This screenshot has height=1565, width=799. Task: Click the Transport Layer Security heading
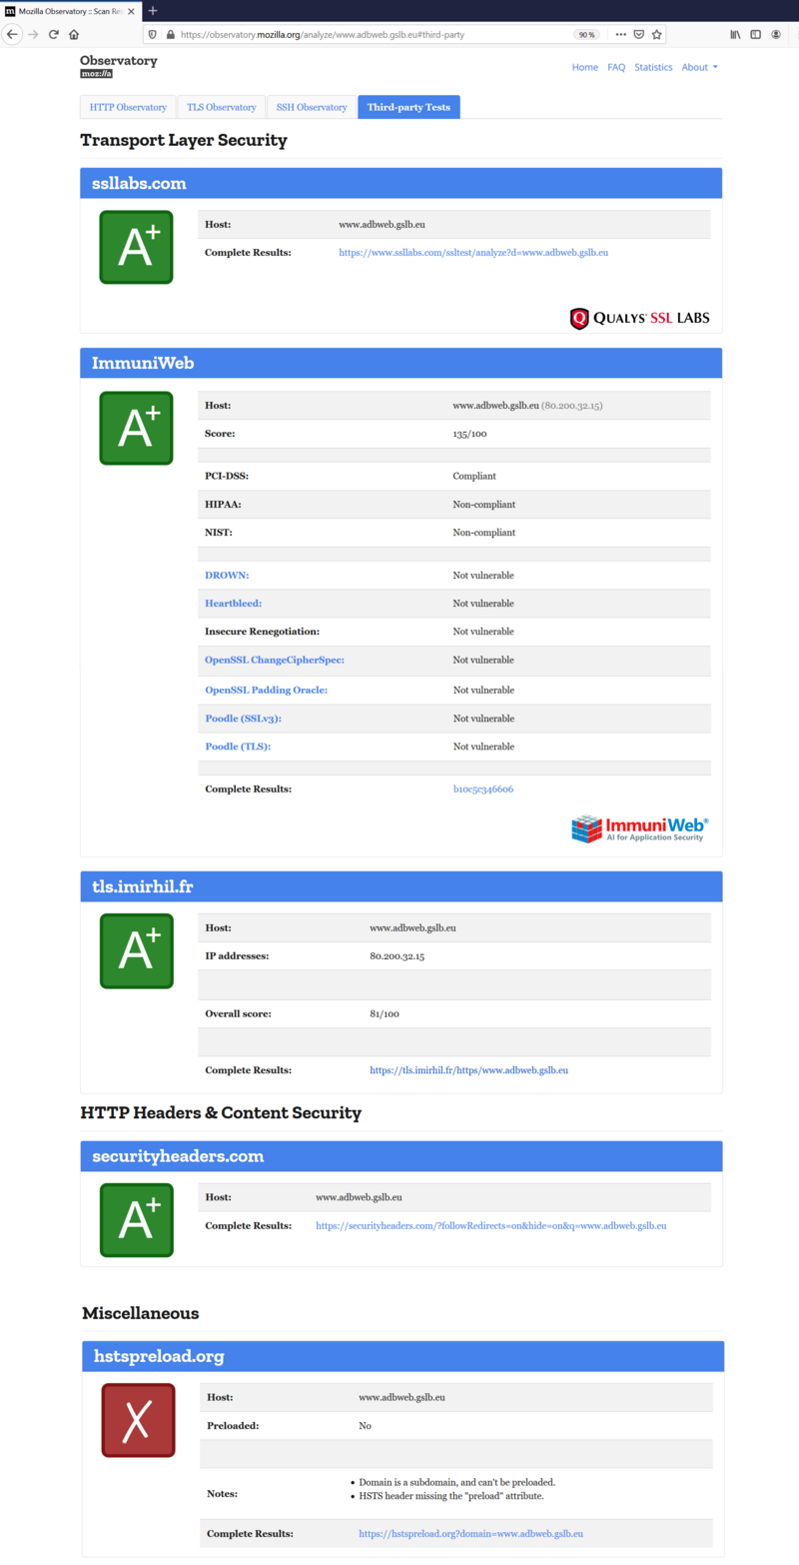pyautogui.click(x=184, y=141)
